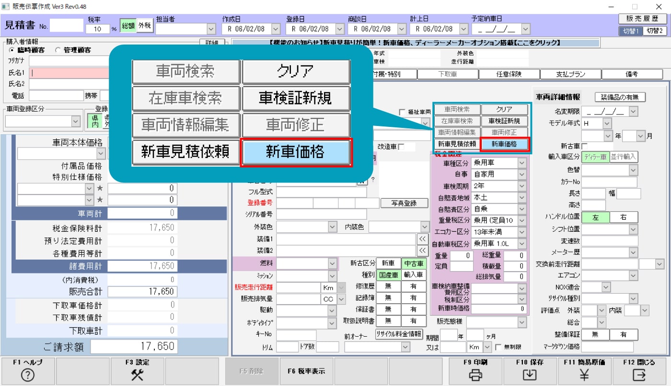Expand the 予定納車日 date dropdown
Viewport: 671px width, 386px height.
(526, 29)
